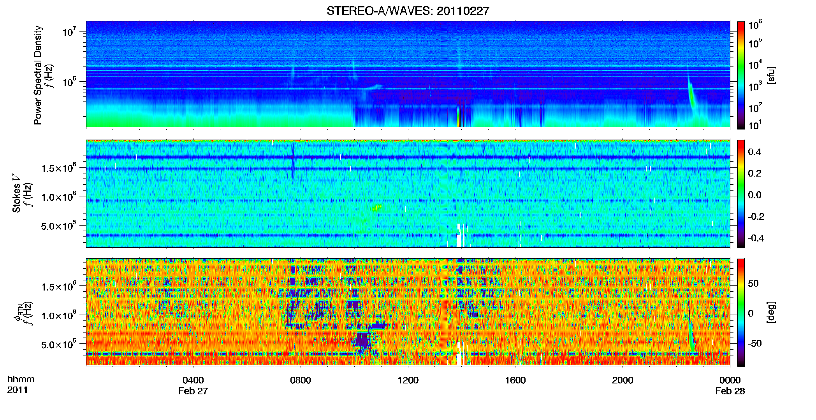Click the [deg] colorbar unit label

click(771, 312)
